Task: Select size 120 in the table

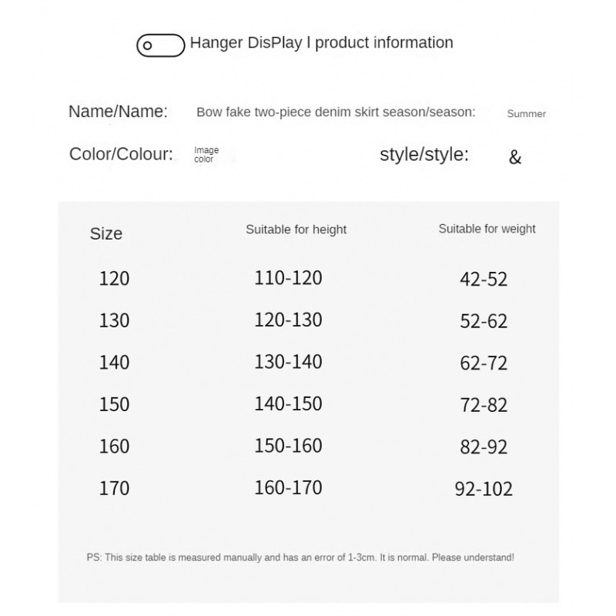Action: (114, 279)
